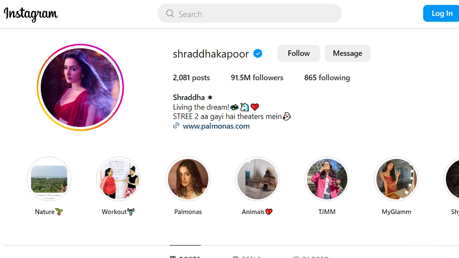Click the search magnifier icon
This screenshot has width=459, height=258.
coord(170,14)
